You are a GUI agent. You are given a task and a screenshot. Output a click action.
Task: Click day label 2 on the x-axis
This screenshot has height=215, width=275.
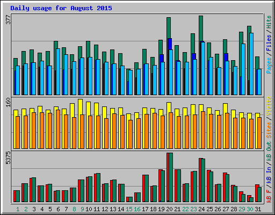[26, 209]
